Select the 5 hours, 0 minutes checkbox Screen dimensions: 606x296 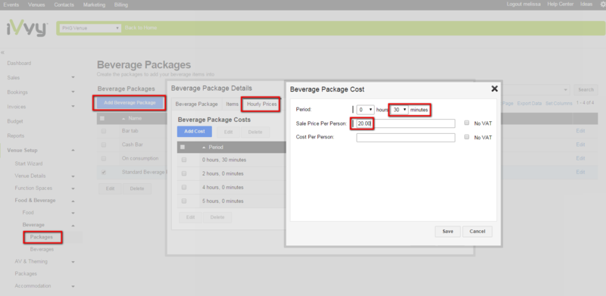184,201
